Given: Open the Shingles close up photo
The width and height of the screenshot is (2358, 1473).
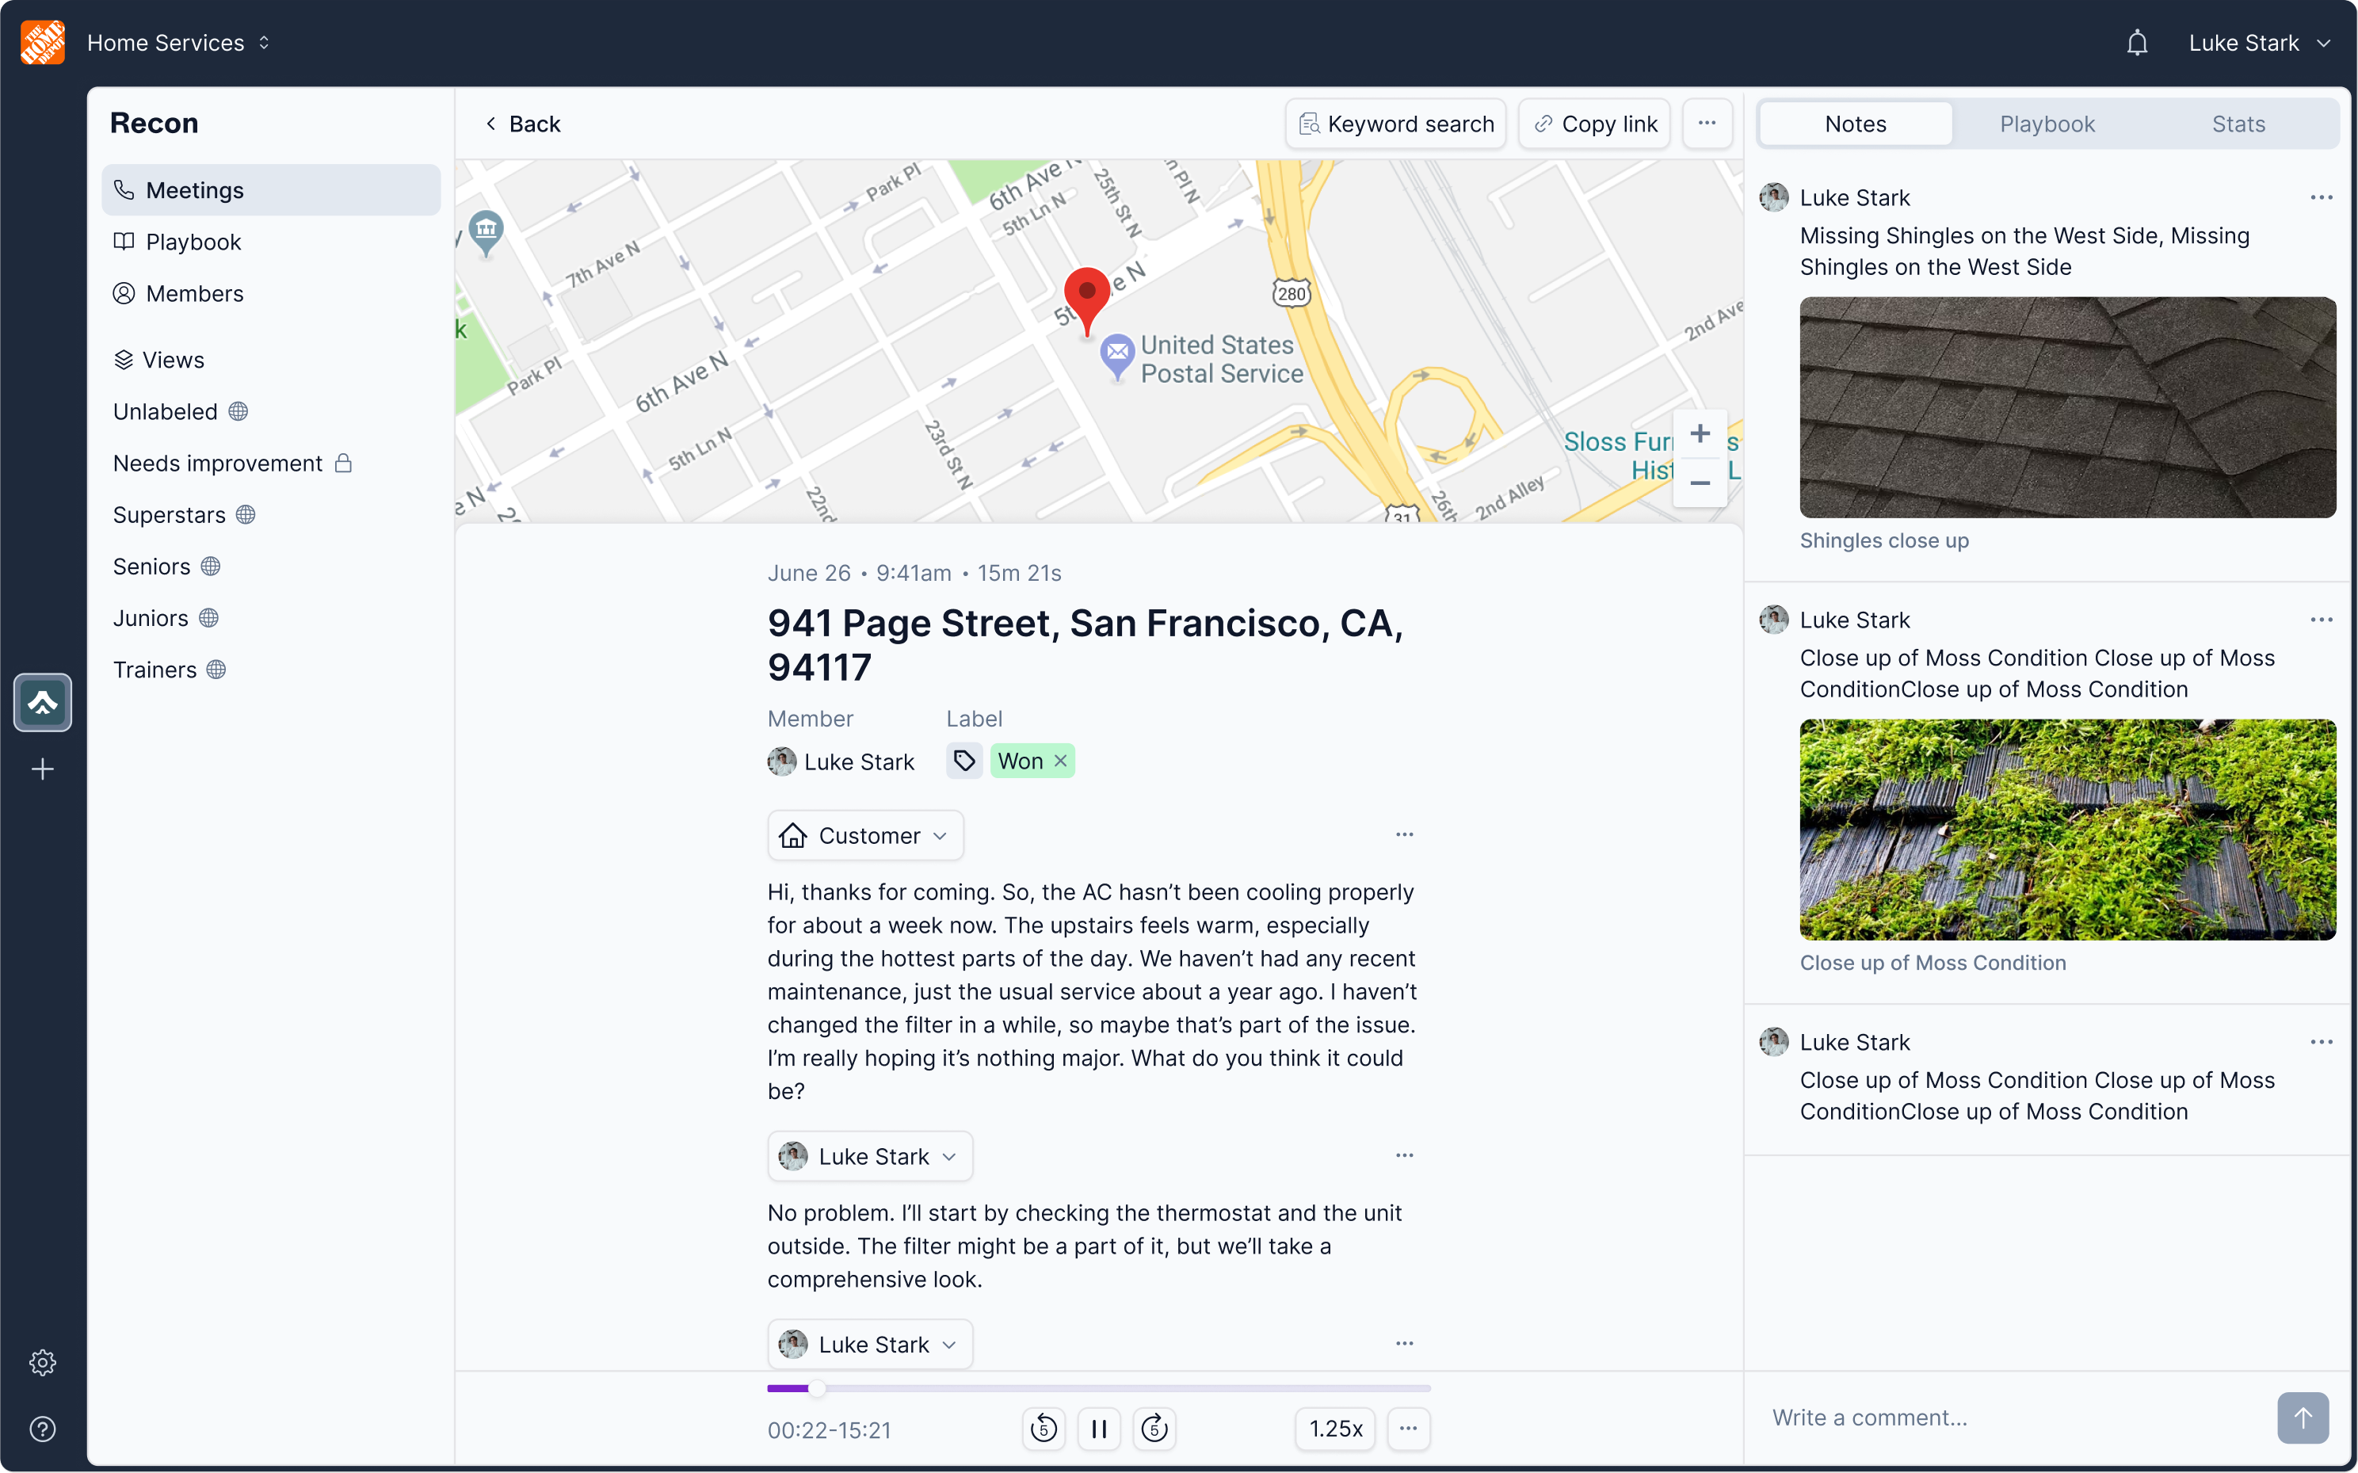Looking at the screenshot, I should 2066,407.
